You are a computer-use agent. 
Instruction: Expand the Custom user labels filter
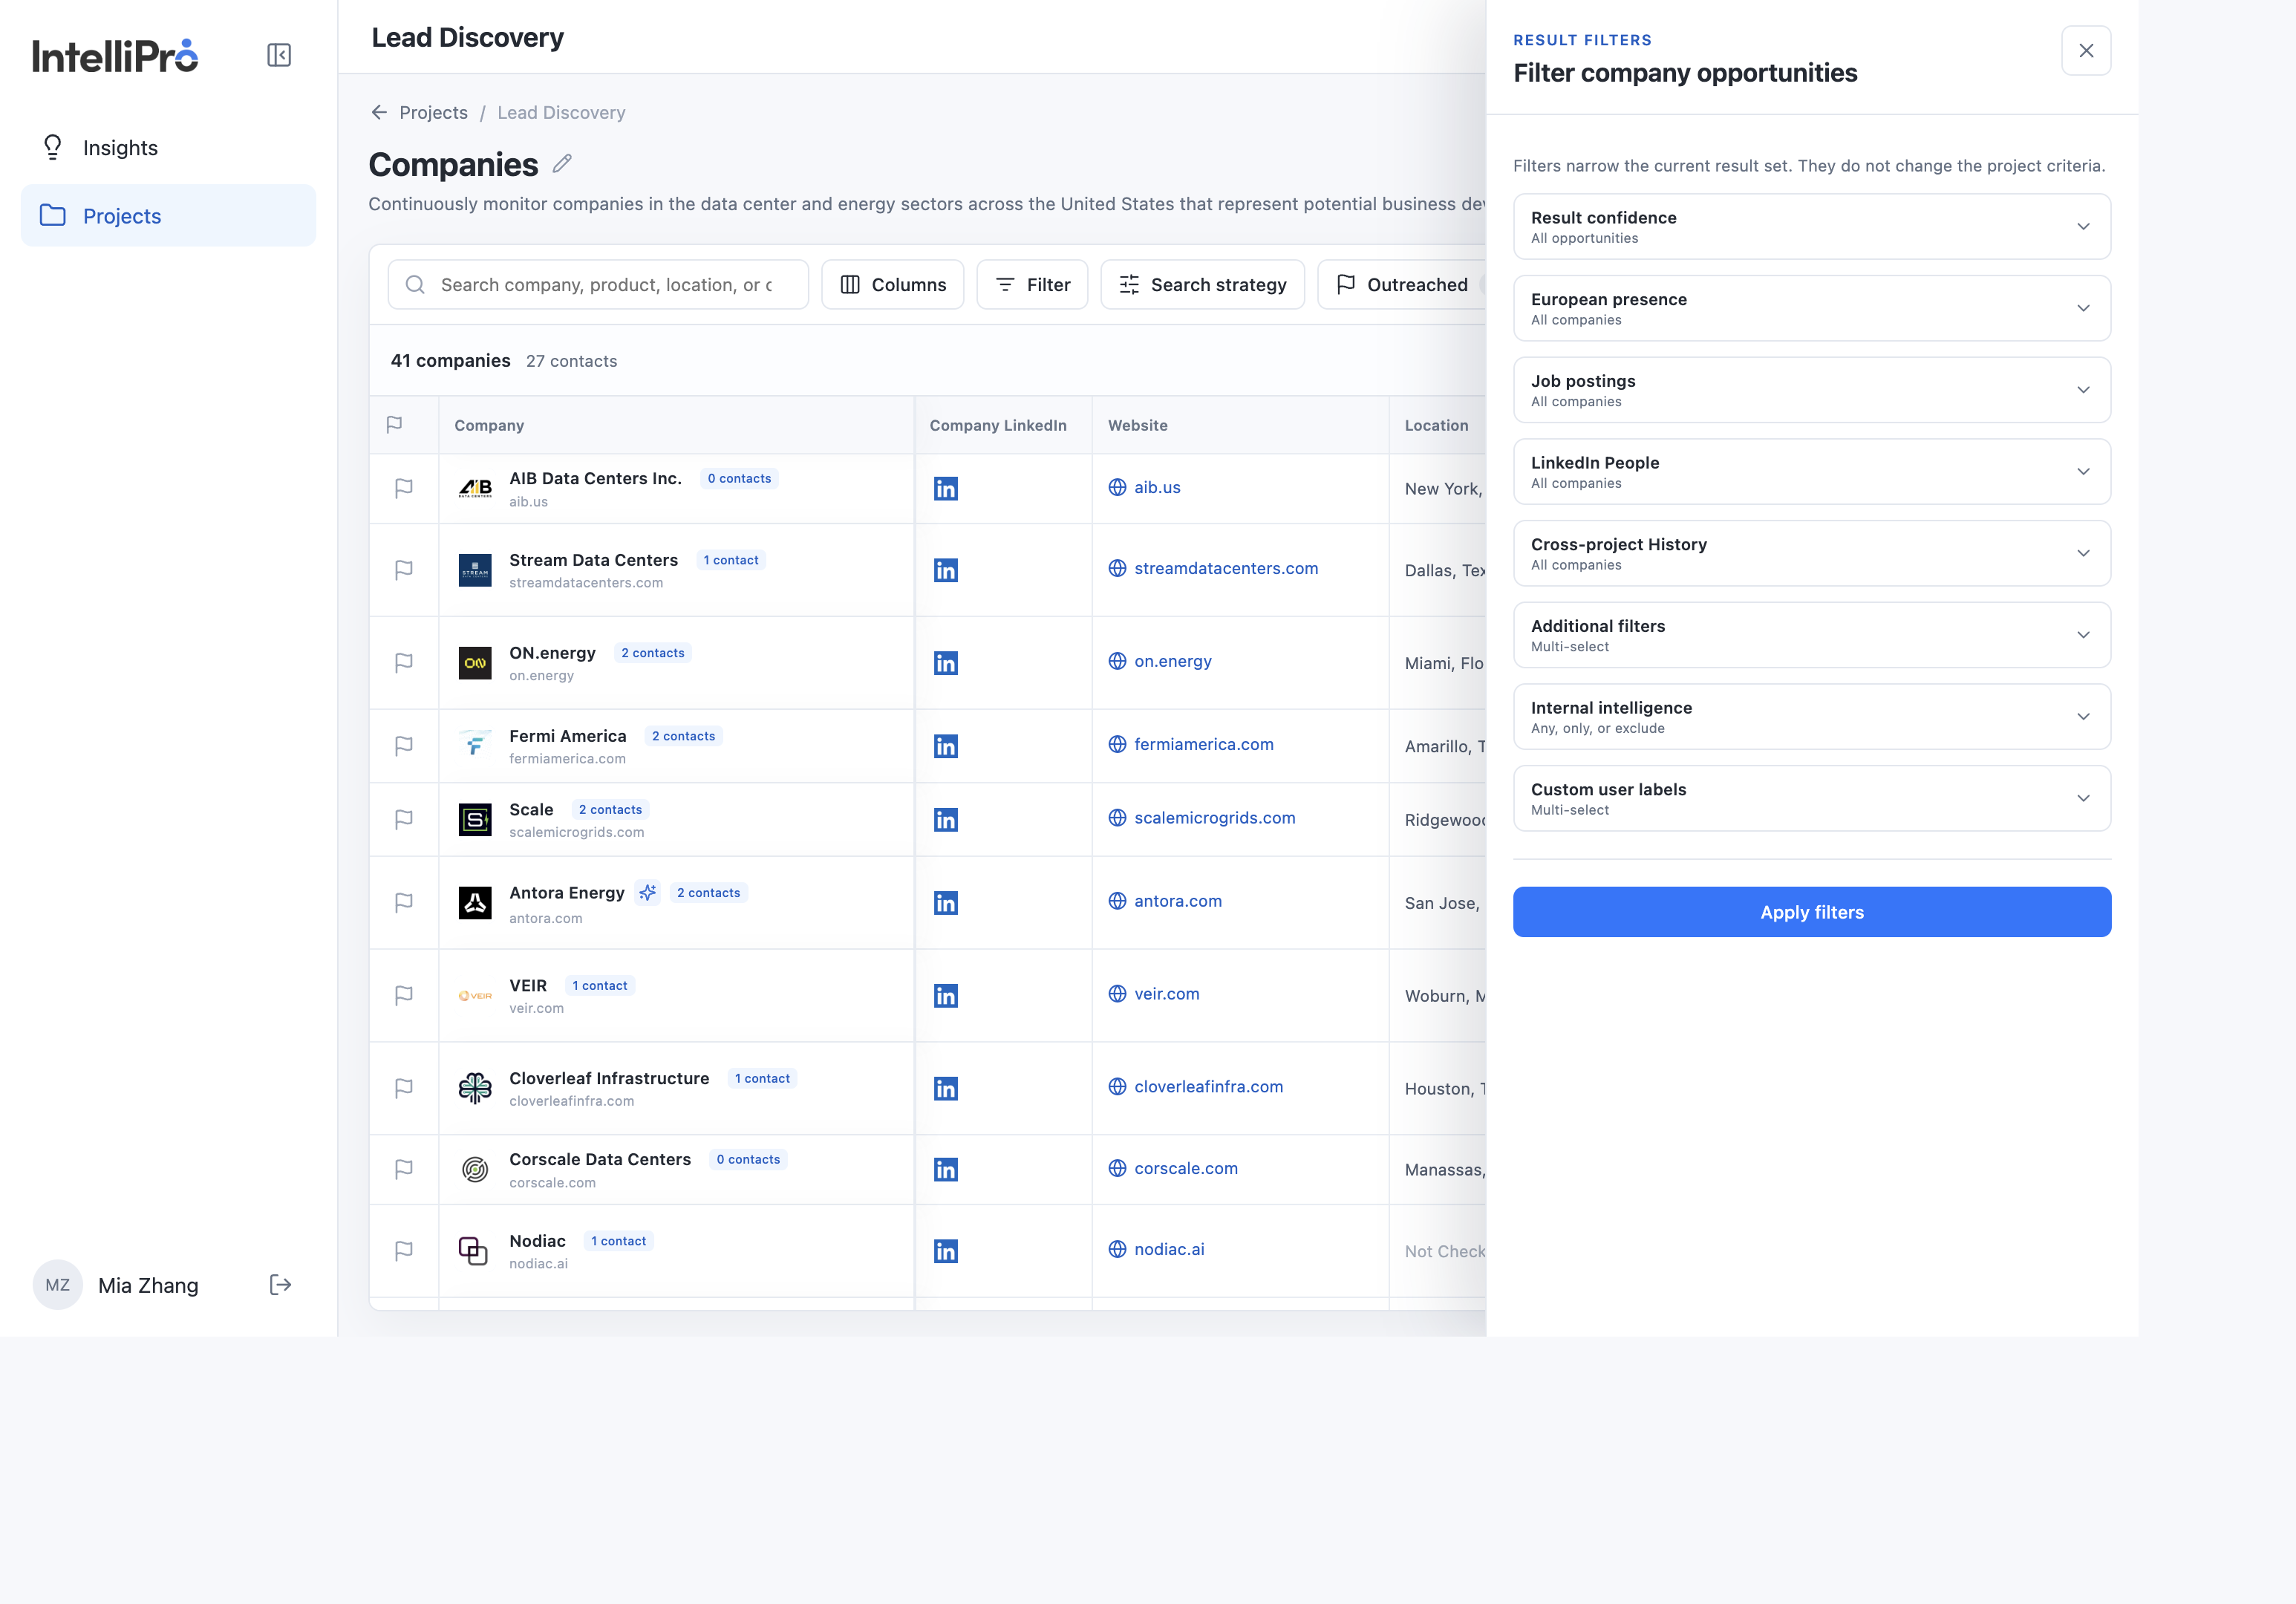tap(1812, 798)
